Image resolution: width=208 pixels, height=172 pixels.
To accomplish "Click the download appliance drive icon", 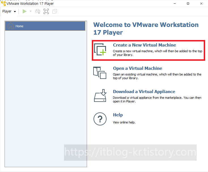I will pyautogui.click(x=100, y=96).
